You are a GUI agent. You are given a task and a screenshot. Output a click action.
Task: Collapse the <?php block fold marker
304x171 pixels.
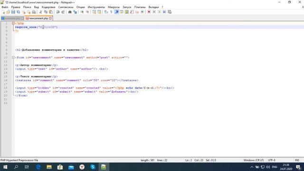[x=13, y=23]
